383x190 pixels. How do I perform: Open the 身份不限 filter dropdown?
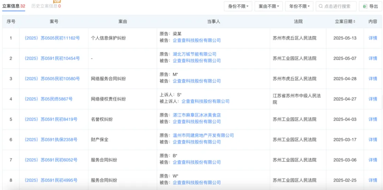coord(238,6)
